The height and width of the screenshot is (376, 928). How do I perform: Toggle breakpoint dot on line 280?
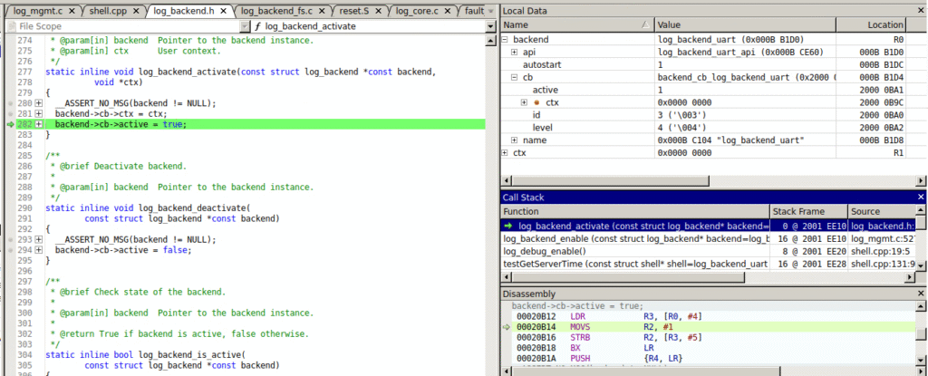(x=9, y=103)
